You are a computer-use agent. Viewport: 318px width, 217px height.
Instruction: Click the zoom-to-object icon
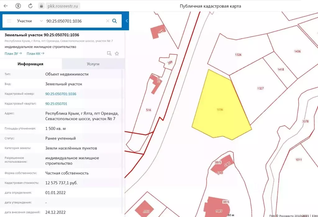(109, 53)
